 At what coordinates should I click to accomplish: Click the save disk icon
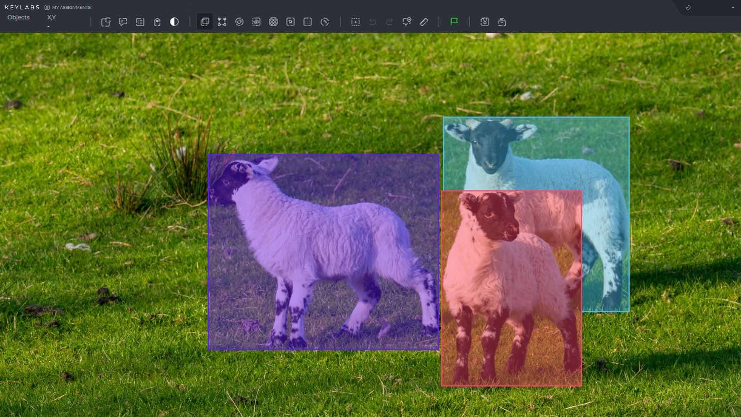coord(485,22)
